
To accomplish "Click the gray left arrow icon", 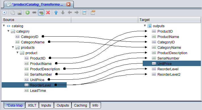I will [70, 12].
